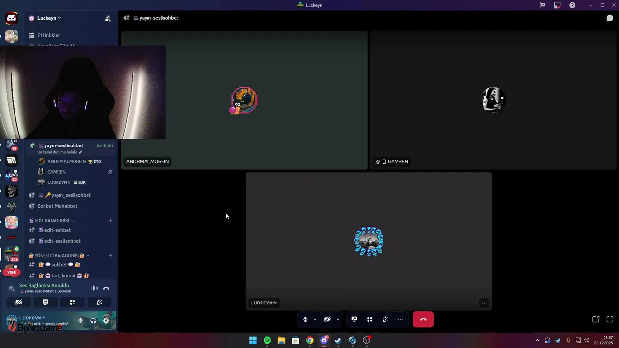Deafen using the headphones icon
The width and height of the screenshot is (619, 348).
point(93,320)
